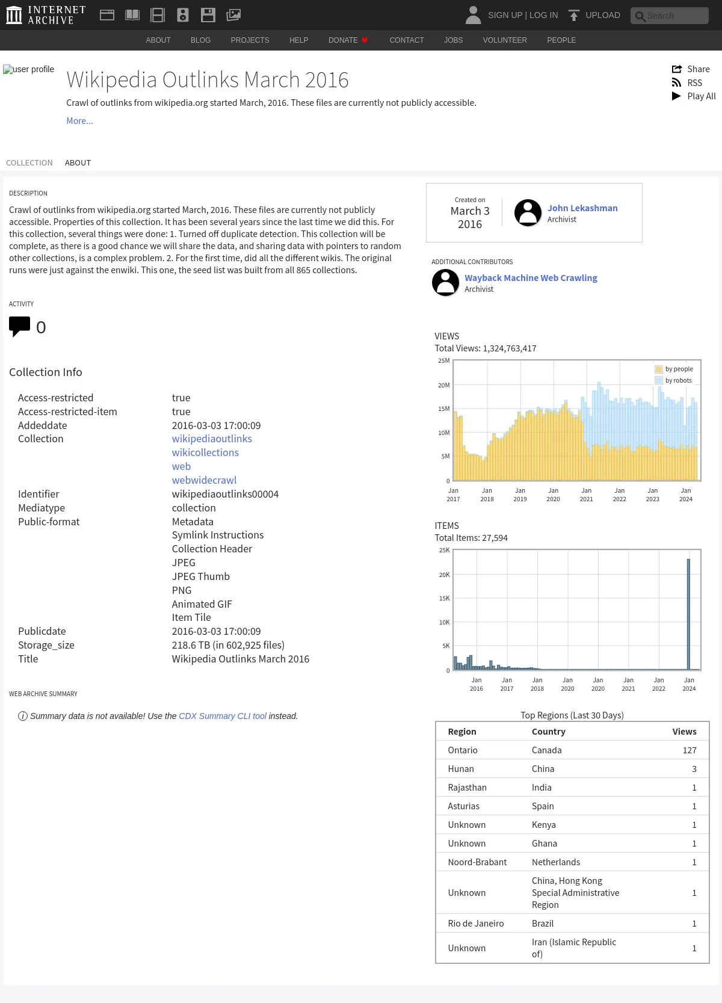Click the user avatar icon in top bar
Image resolution: width=722 pixels, height=1003 pixels.
(x=474, y=15)
